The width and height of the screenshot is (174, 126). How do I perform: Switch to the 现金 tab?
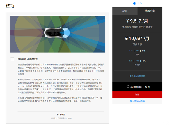125,11
